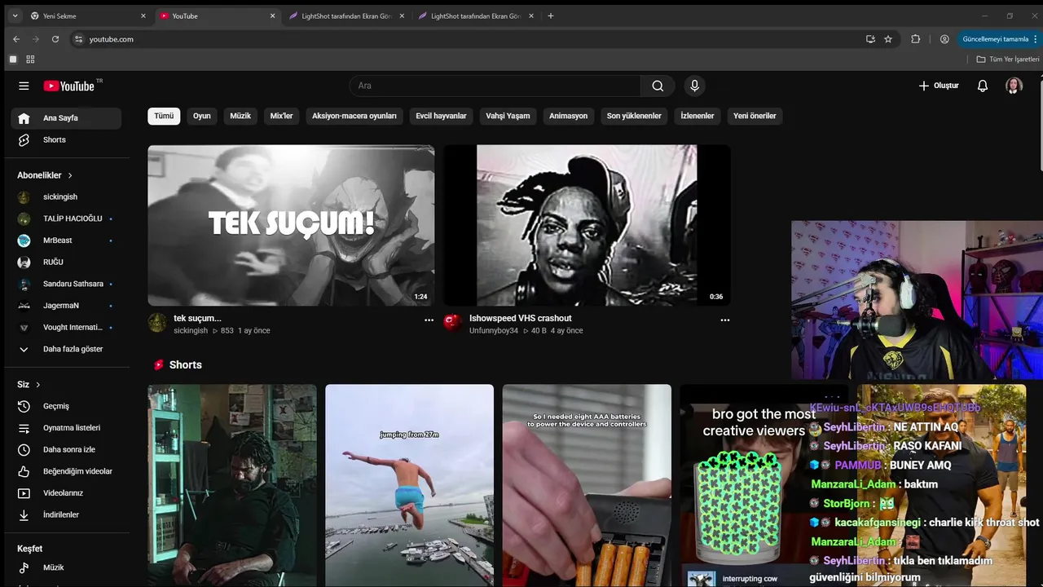Image resolution: width=1043 pixels, height=587 pixels.
Task: Select the Yeni öneriler chip
Action: click(755, 116)
